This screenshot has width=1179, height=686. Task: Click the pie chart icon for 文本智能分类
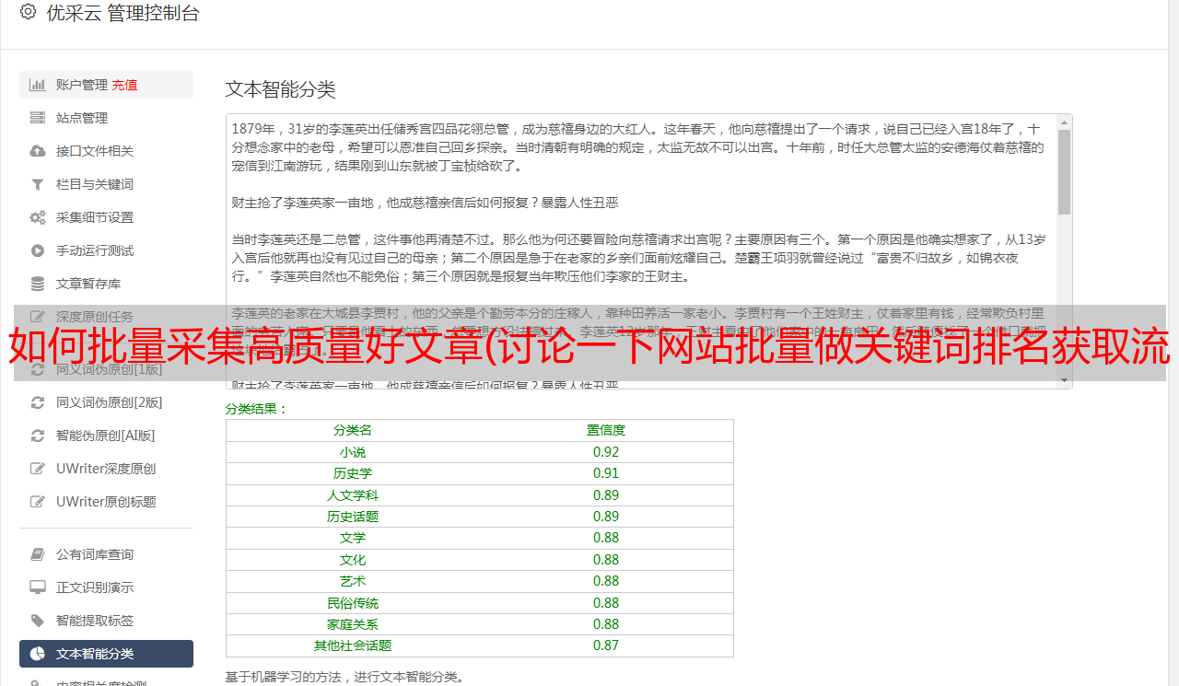coord(38,654)
